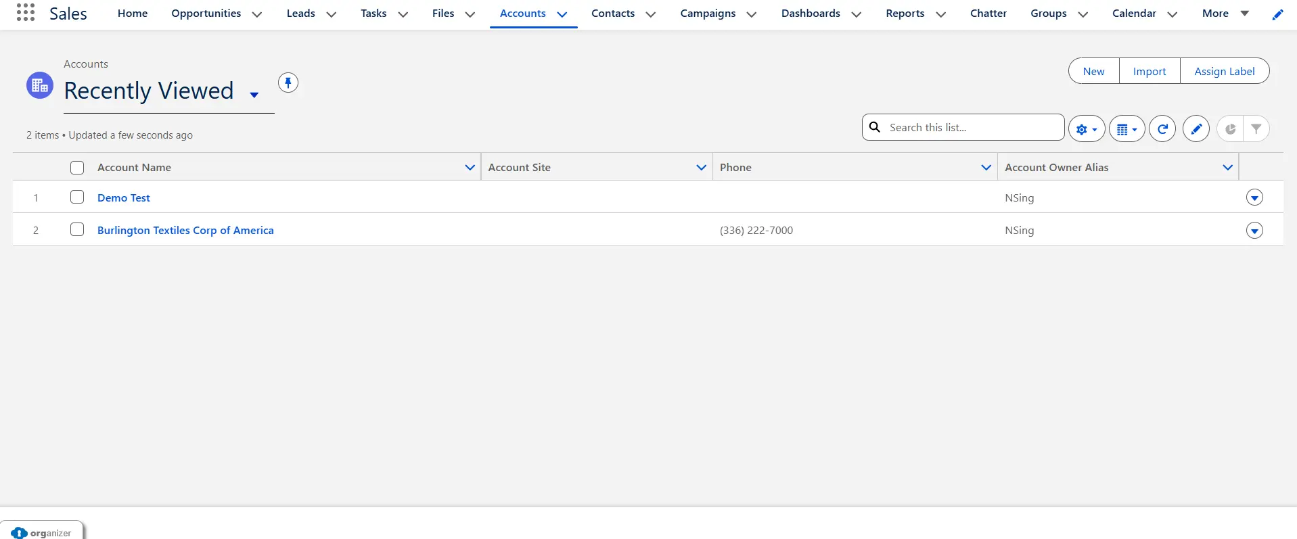Open the table display options icon
This screenshot has width=1297, height=539.
(1127, 128)
